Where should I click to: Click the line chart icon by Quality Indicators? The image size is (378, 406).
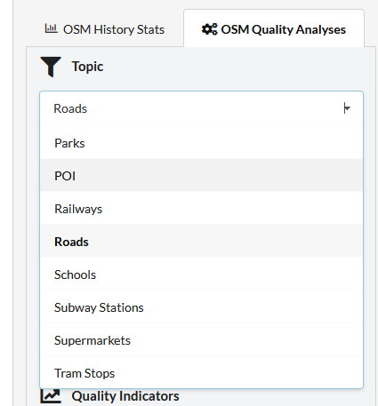(x=51, y=396)
